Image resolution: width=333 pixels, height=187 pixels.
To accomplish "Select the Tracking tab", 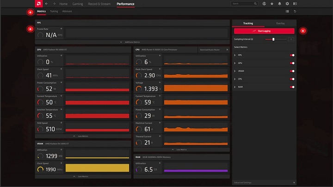I will pos(248,23).
